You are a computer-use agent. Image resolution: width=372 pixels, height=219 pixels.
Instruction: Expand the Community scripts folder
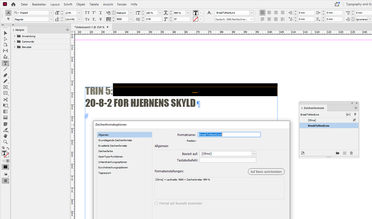click(x=15, y=41)
